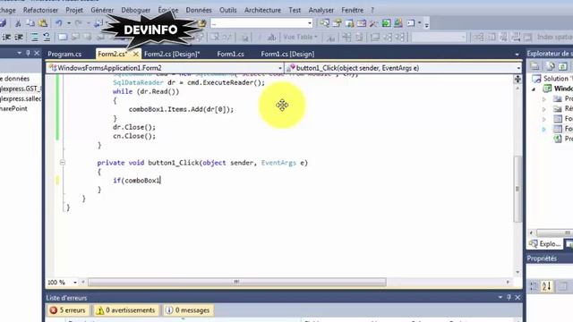Pin the left server explorer panel

[28, 54]
